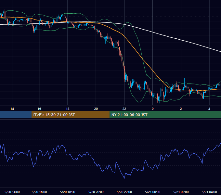Click the 5/21 00:00 date label
Image resolution: width=221 pixels, height=195 pixels.
pos(153,192)
